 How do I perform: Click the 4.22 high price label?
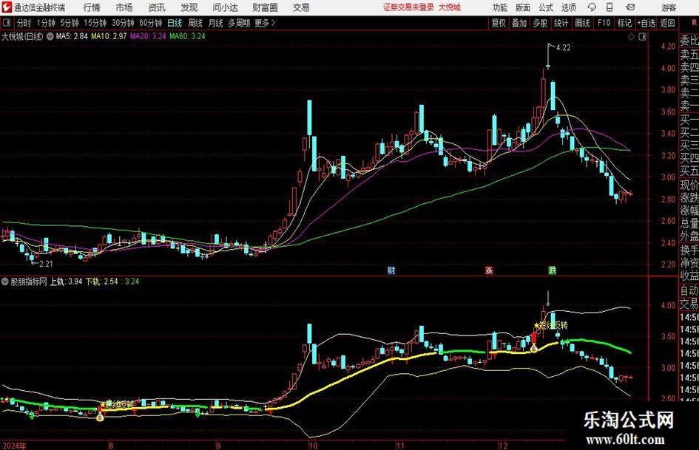[x=563, y=48]
